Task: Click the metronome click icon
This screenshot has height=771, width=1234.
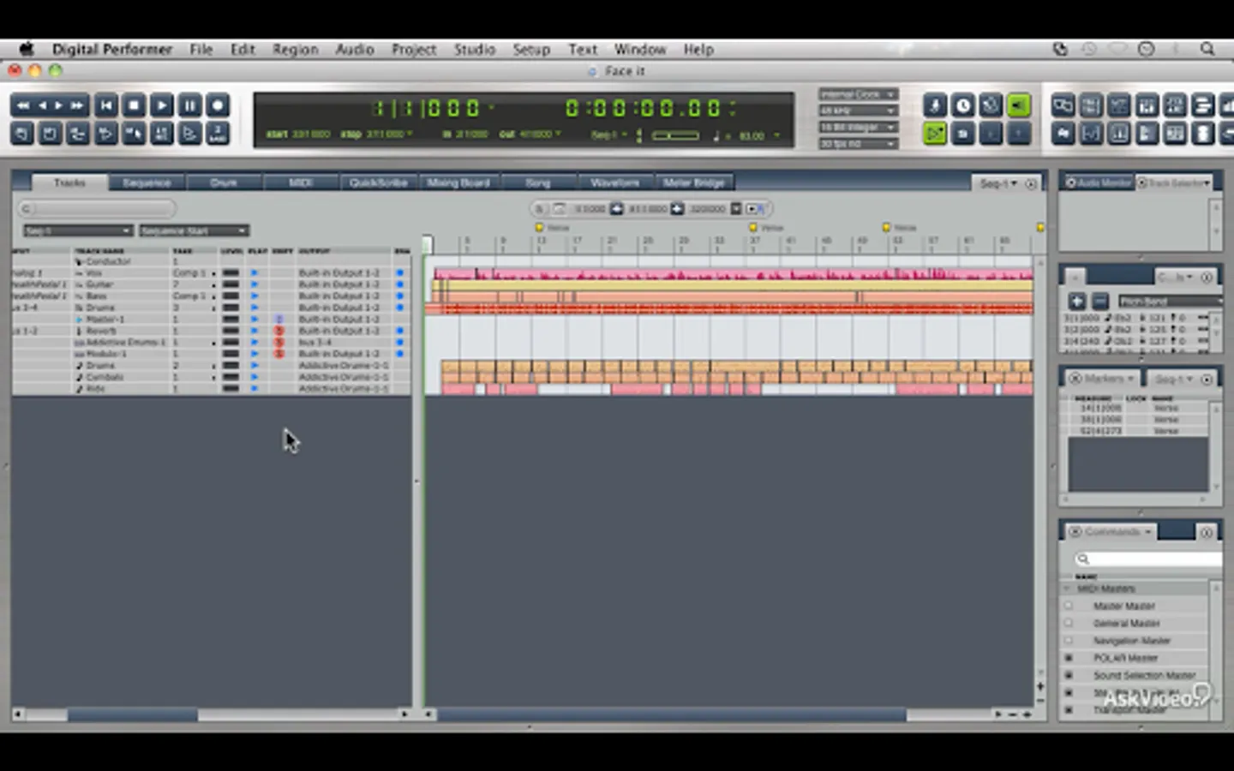Action: tap(935, 105)
